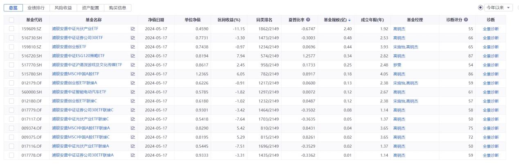Open 全景诊断 for 516720.SH row
The height and width of the screenshot is (164, 519).
tap(490, 56)
